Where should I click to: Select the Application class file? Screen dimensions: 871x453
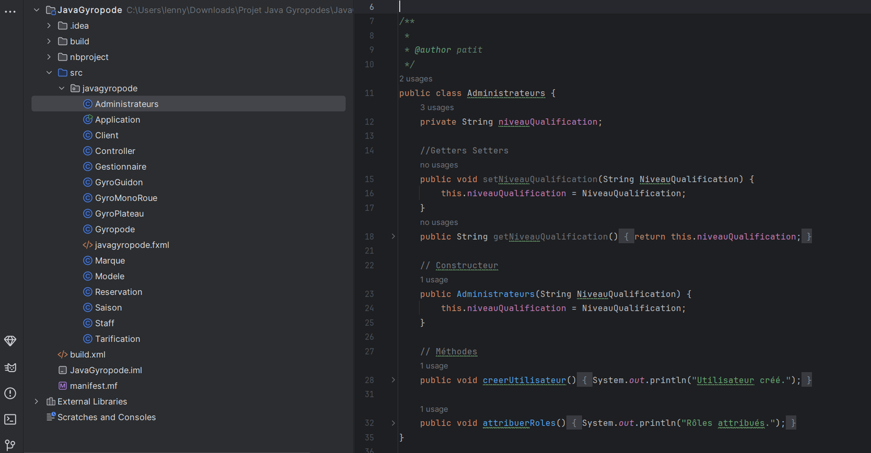pos(117,120)
